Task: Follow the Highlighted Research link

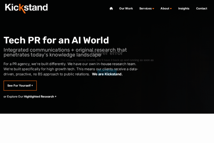Action: (39, 97)
